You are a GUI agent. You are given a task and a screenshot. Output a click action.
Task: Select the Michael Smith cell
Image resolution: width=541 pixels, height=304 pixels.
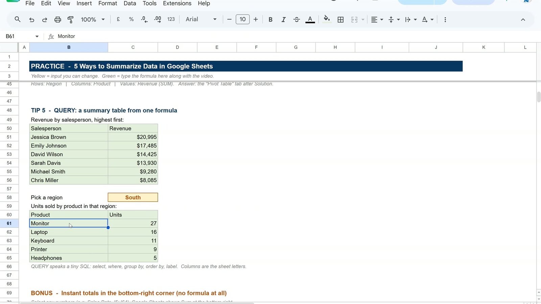point(69,172)
